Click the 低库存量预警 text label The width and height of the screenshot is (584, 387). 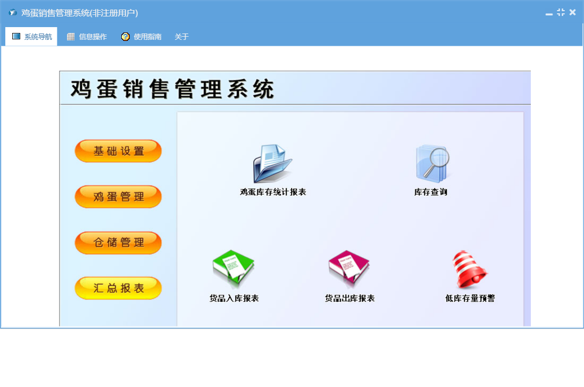470,299
